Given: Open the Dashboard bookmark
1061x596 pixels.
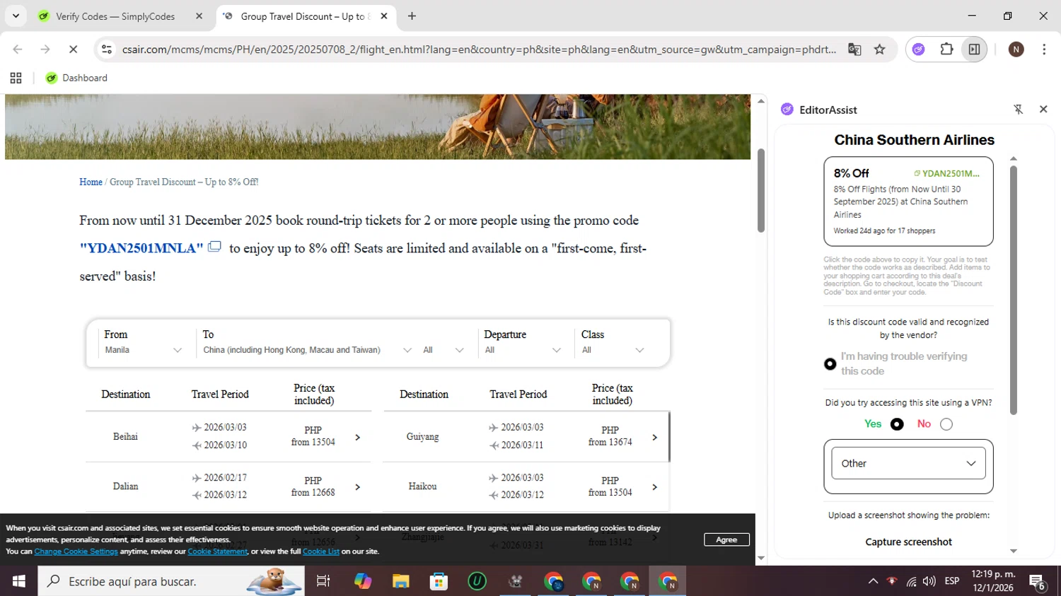Looking at the screenshot, I should 76,78.
